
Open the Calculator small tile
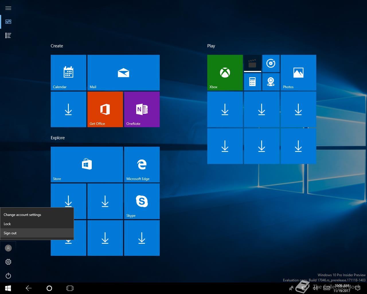(253, 82)
